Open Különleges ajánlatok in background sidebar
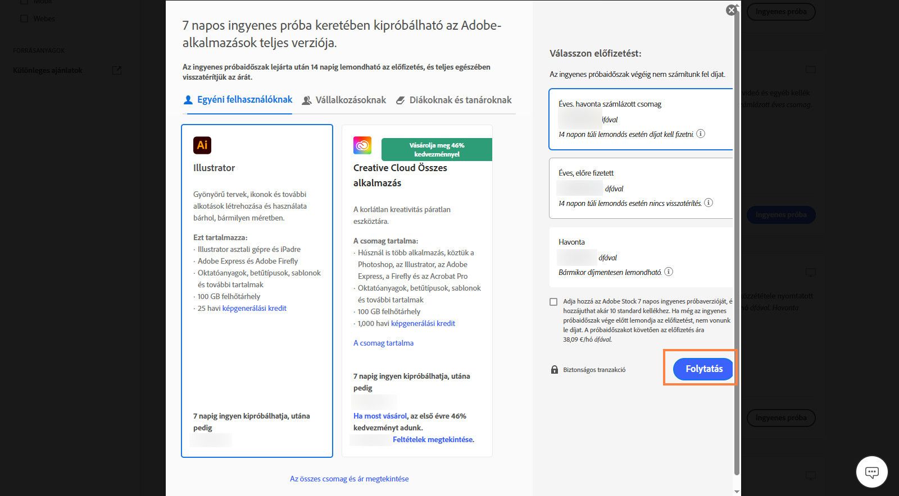Screen dimensions: 899x496 48,70
